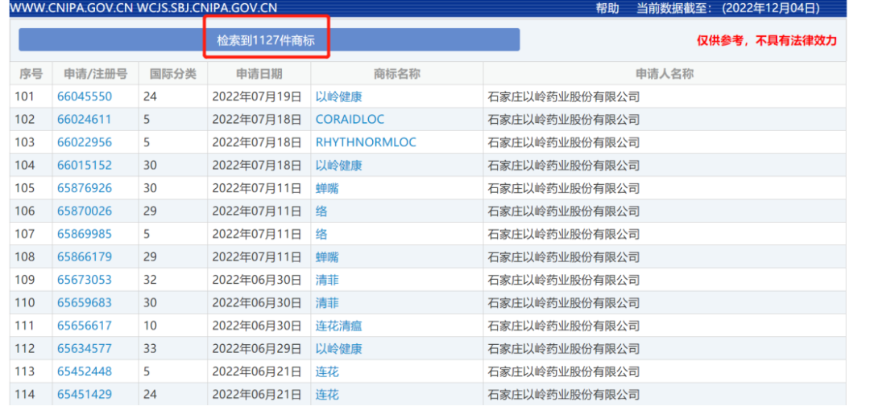
Task: Select the date 2022年06月29日
Action: (x=256, y=349)
